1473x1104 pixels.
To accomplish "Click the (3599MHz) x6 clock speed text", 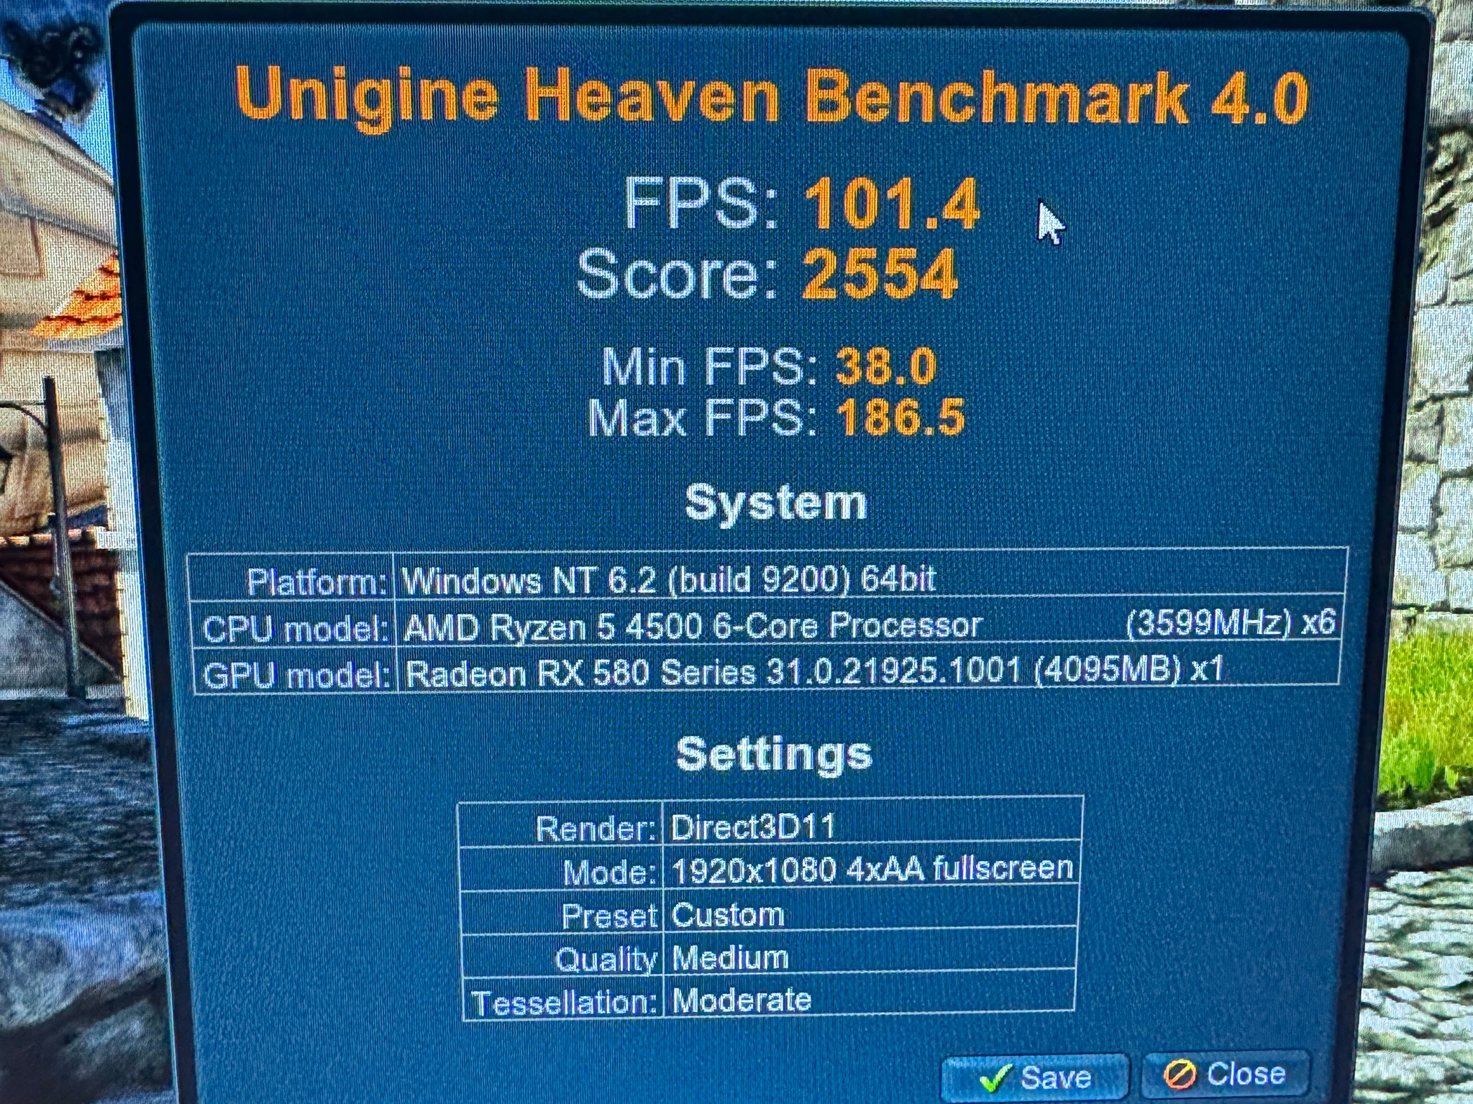I will click(x=1229, y=622).
